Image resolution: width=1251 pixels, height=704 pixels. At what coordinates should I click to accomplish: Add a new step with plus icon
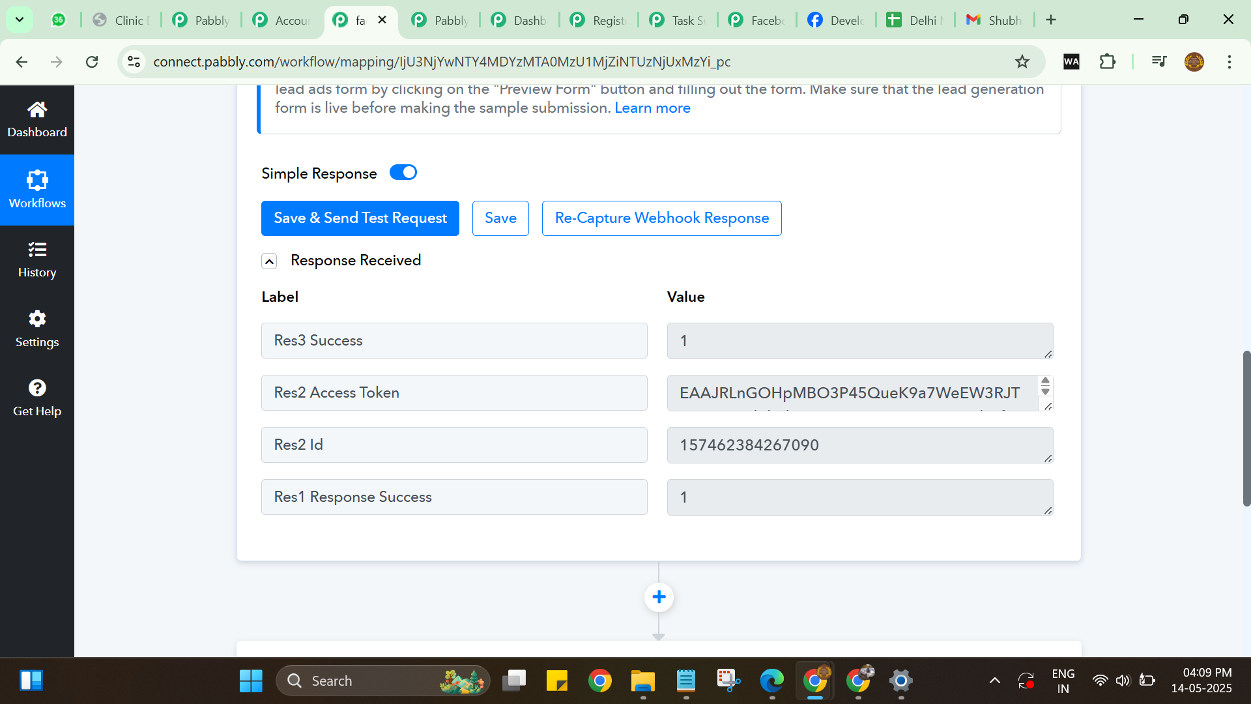tap(659, 597)
